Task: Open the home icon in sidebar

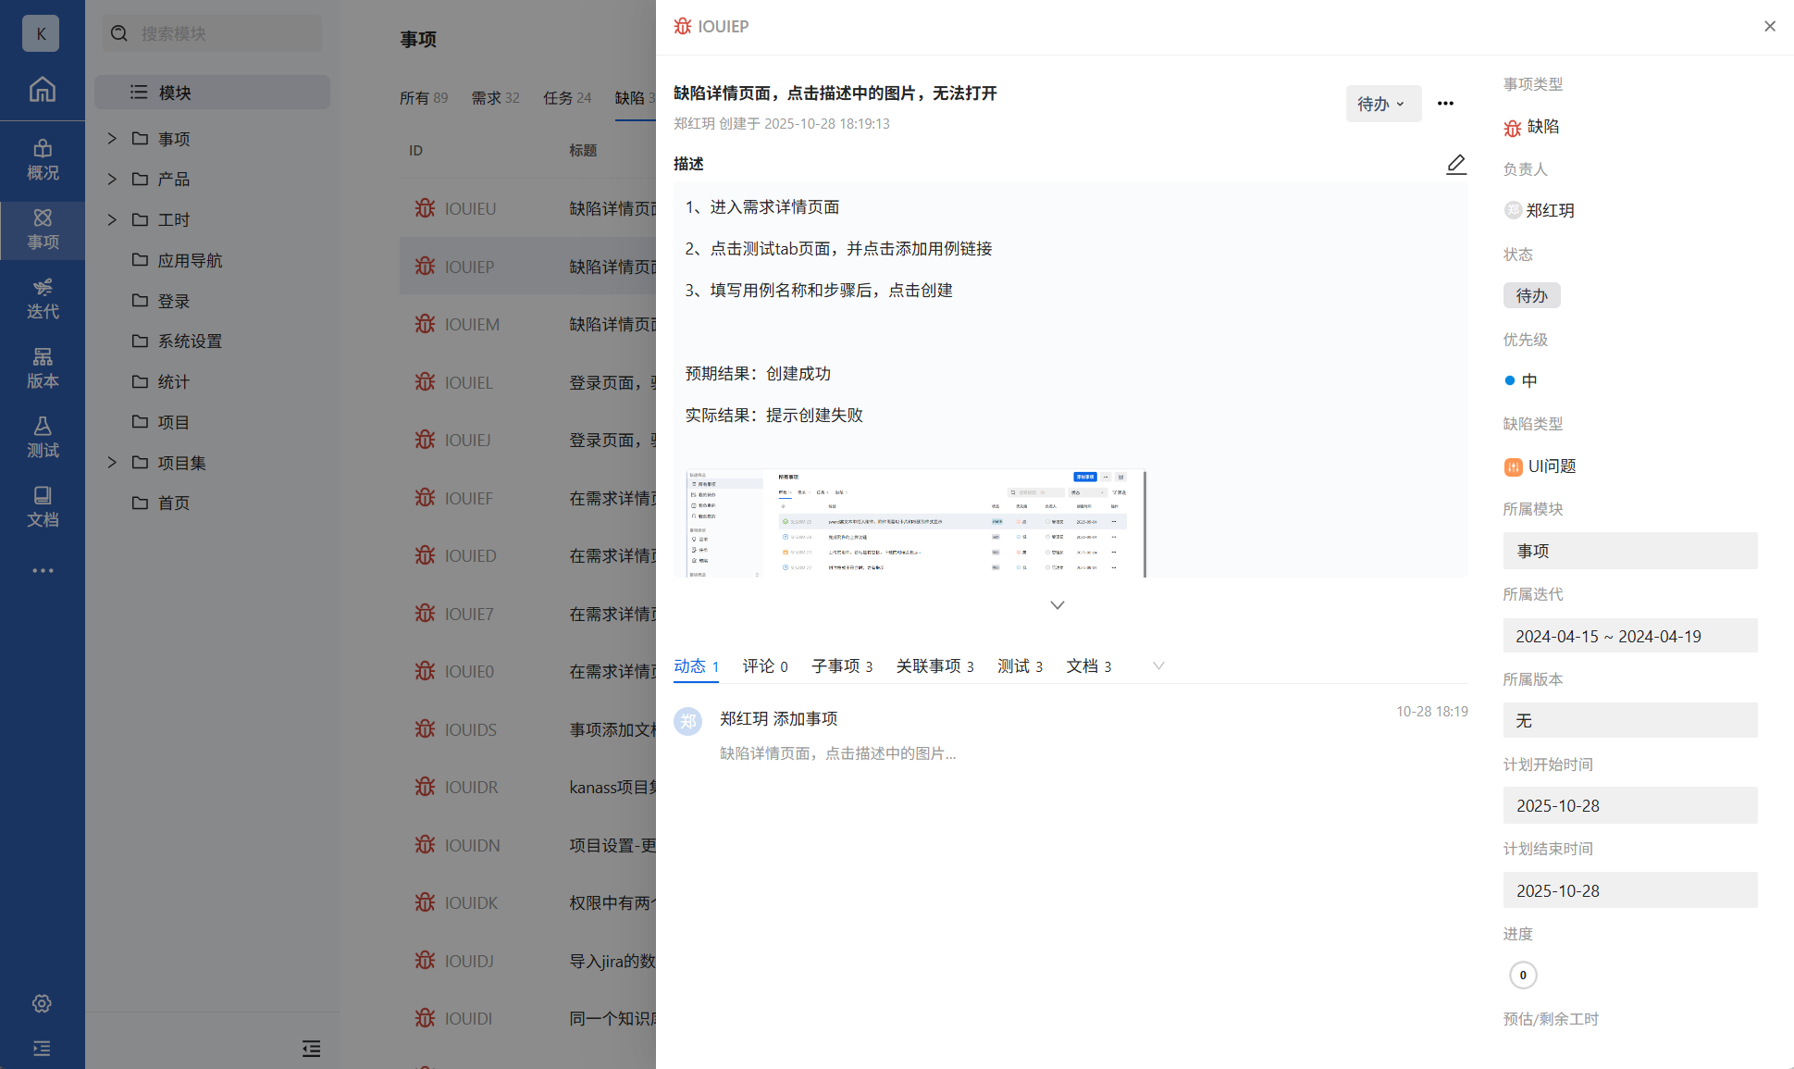Action: click(x=43, y=90)
